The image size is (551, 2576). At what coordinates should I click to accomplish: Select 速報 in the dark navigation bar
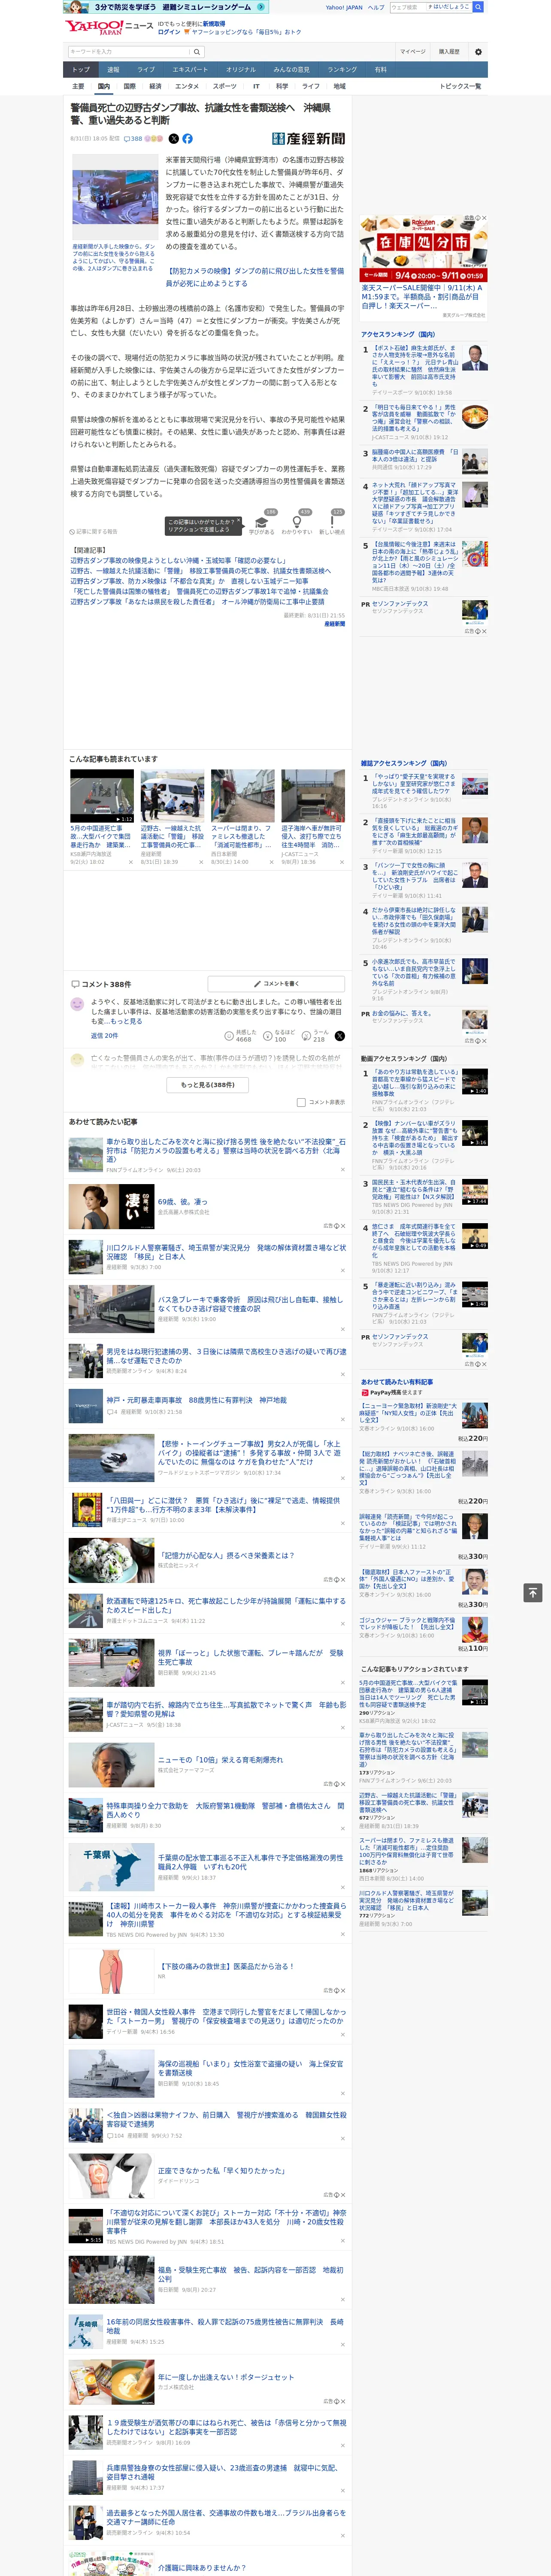113,70
